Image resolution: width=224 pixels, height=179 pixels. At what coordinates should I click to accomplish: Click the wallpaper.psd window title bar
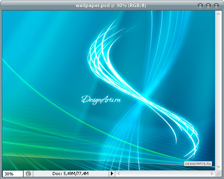(111, 5)
